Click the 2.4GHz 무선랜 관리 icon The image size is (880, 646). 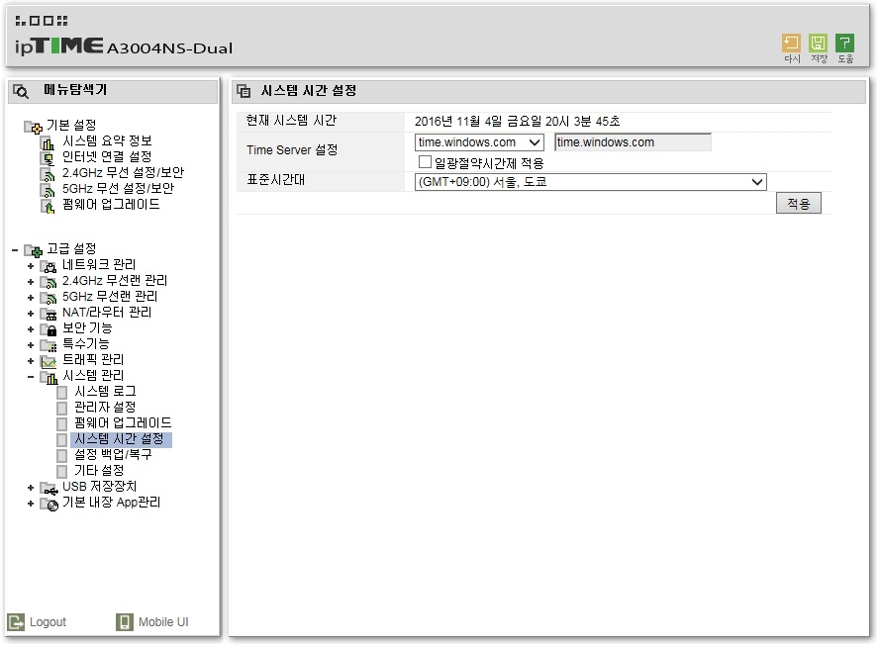49,282
